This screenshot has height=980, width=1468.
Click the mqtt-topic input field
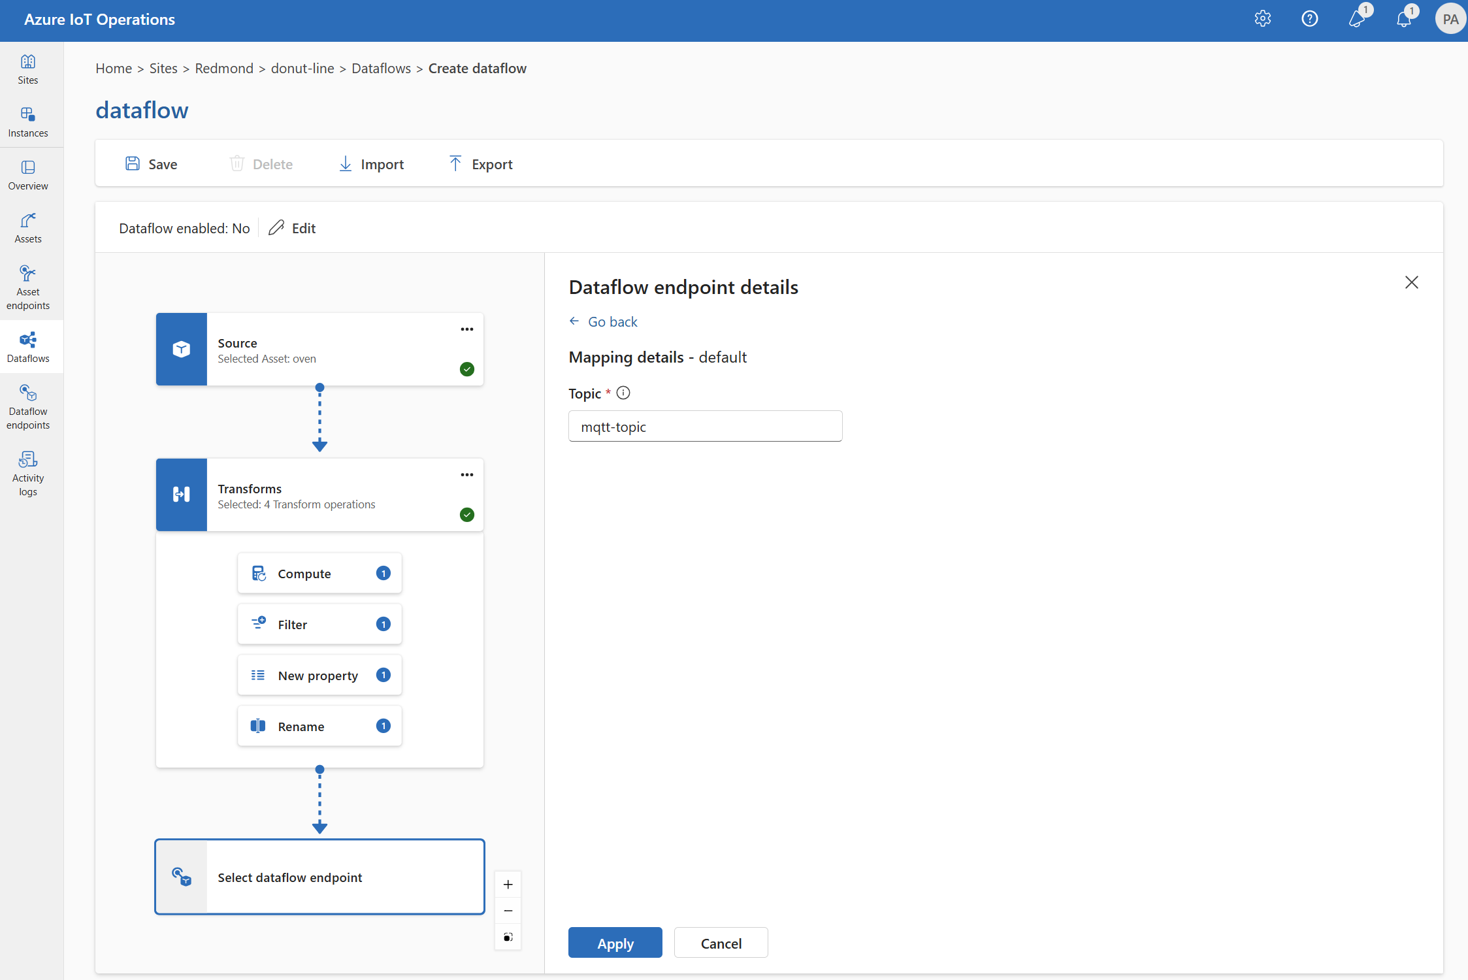(706, 425)
